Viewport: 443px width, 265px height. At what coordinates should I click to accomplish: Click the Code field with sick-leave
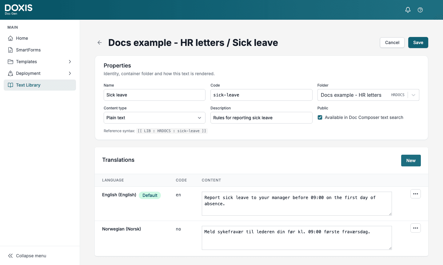pos(261,95)
